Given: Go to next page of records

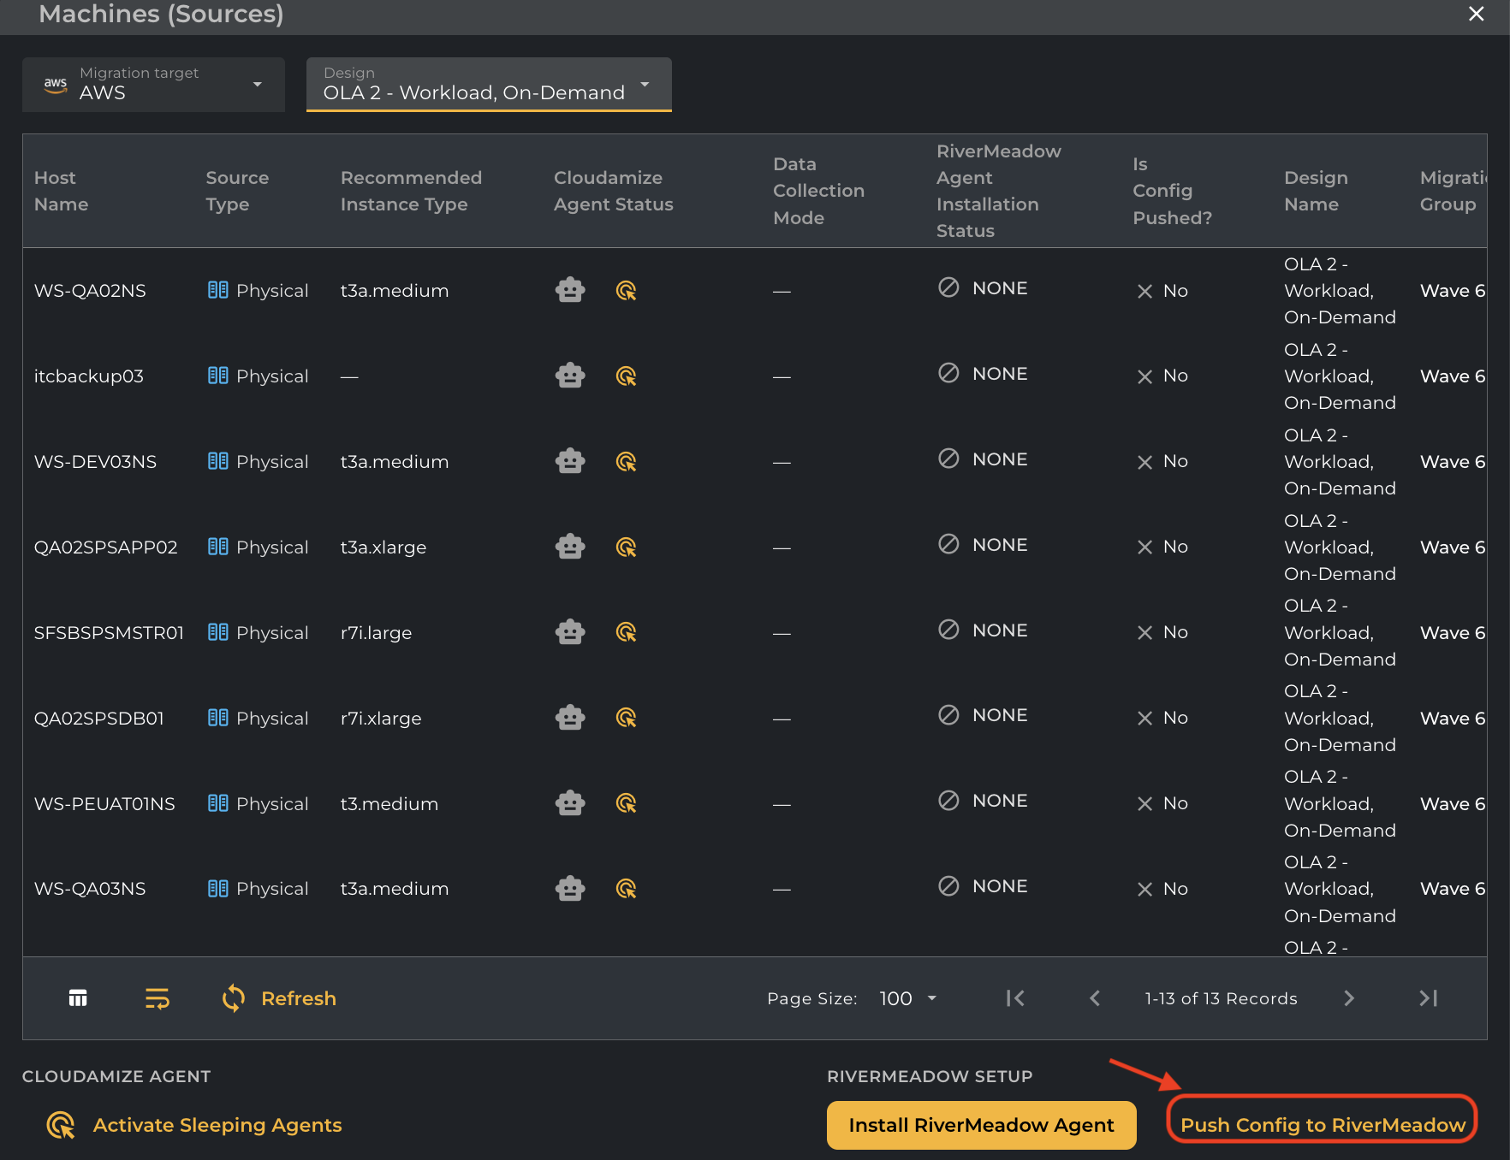Looking at the screenshot, I should 1349,998.
